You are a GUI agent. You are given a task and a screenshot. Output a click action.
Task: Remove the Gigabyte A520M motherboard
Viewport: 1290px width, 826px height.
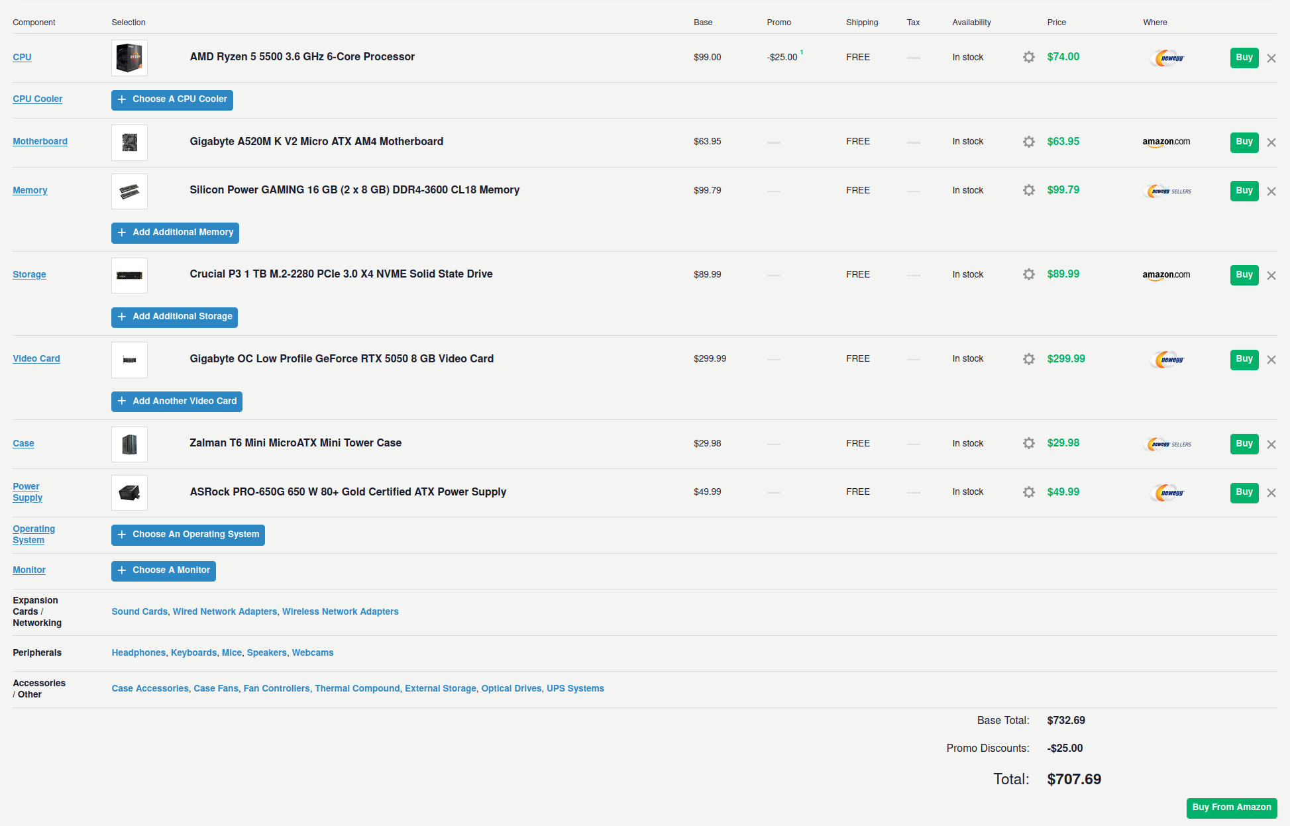1271,142
